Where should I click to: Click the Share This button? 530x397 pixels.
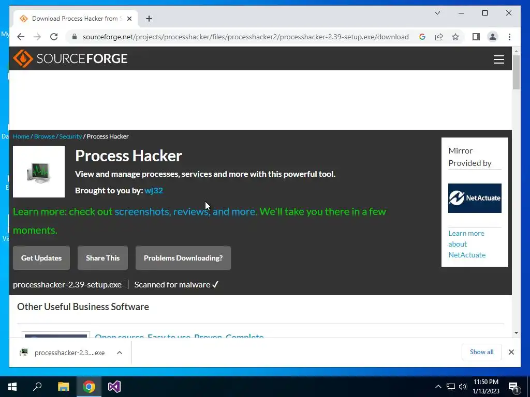pos(103,258)
